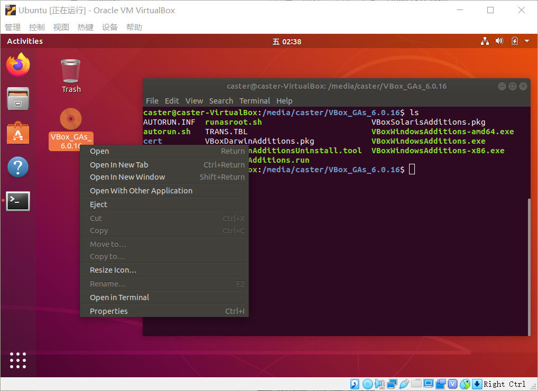Click VBoxSolarisAdditions.pkg in listing
The height and width of the screenshot is (391, 538).
click(428, 122)
